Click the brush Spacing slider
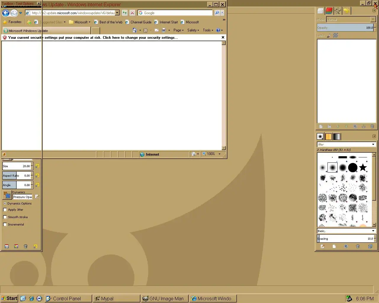This screenshot has width=379, height=303. (x=345, y=238)
